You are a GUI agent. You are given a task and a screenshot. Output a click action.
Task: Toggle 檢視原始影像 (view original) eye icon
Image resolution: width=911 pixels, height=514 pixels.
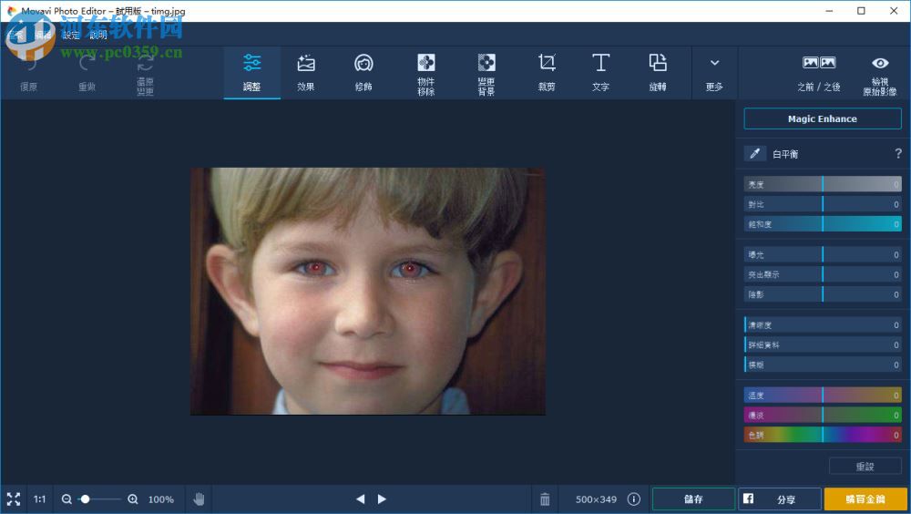coord(880,63)
